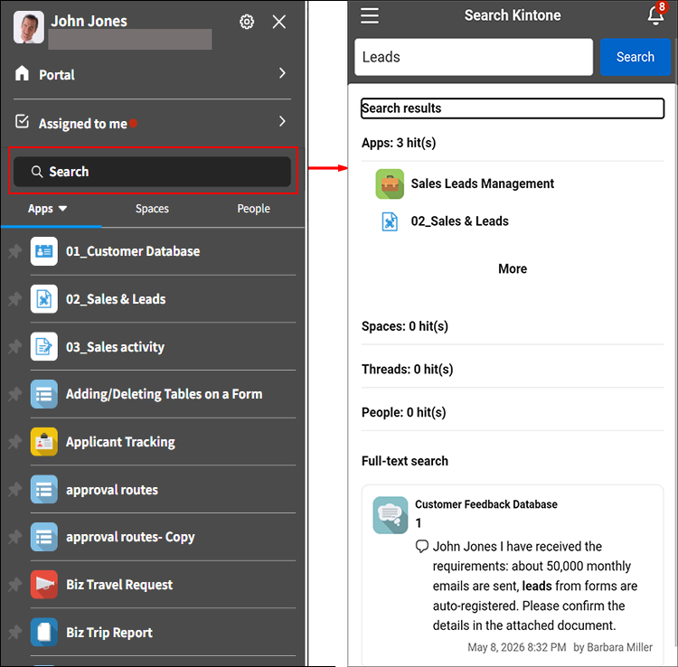Click People: 0 hit(s) heading
The height and width of the screenshot is (667, 678).
[403, 412]
